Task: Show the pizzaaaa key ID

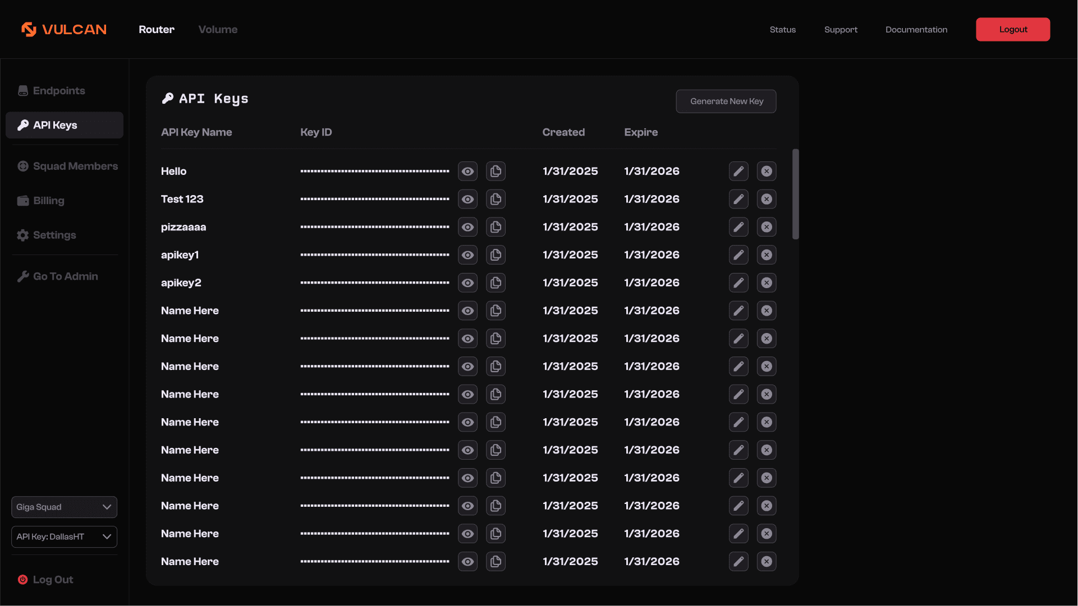Action: point(467,227)
